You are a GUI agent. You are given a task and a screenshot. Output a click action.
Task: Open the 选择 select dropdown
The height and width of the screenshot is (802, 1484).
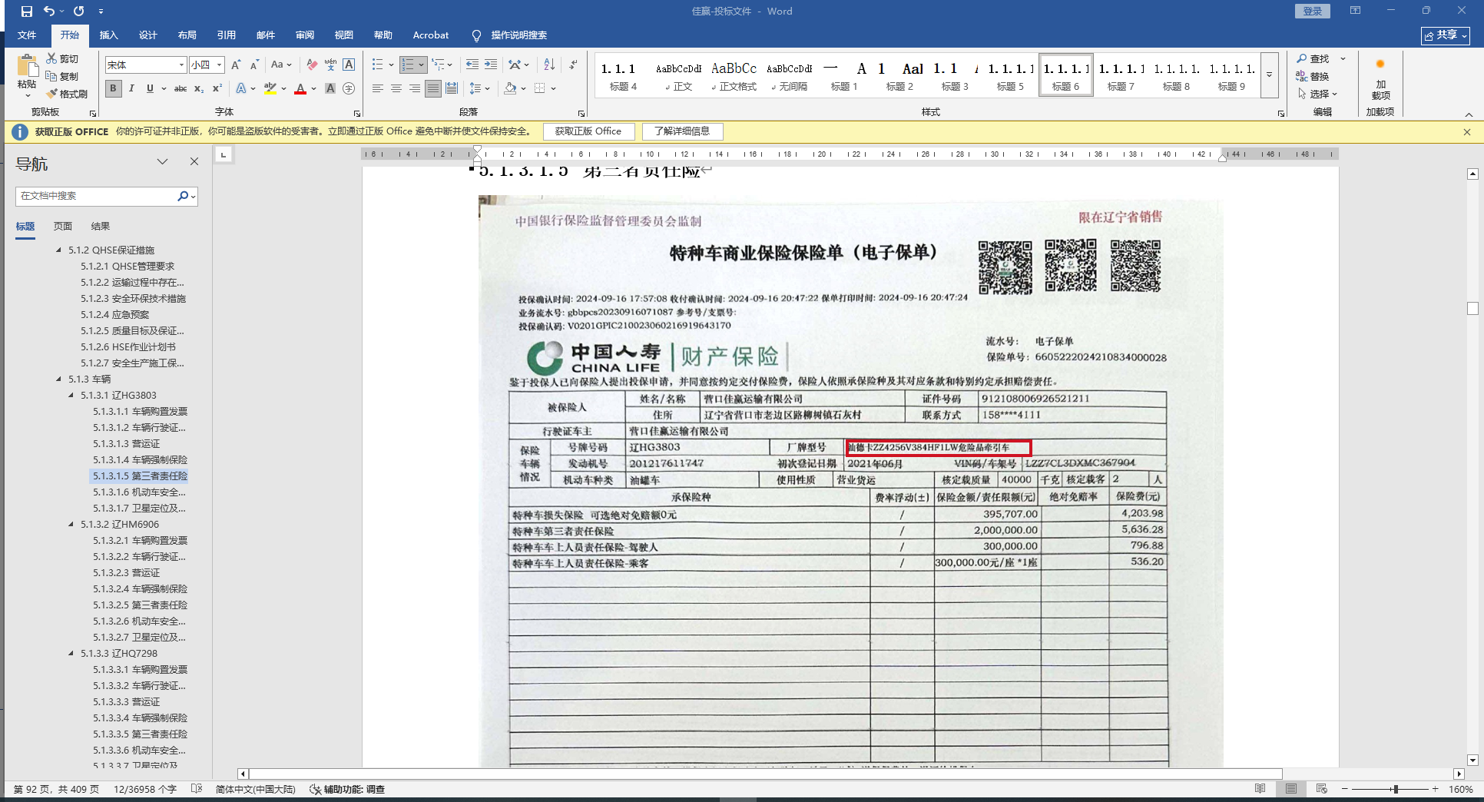(x=1317, y=94)
